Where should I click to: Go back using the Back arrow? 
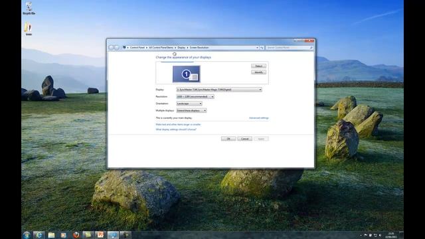coord(111,48)
